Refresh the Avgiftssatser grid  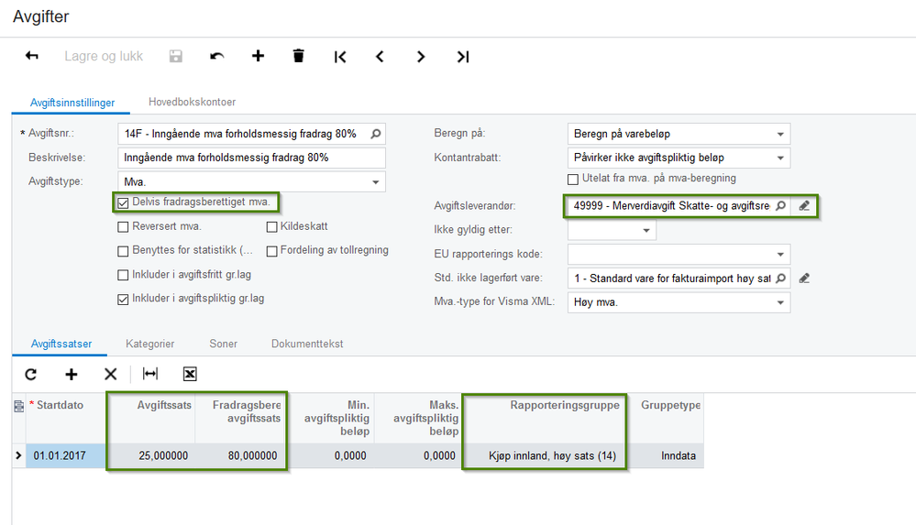pyautogui.click(x=30, y=374)
